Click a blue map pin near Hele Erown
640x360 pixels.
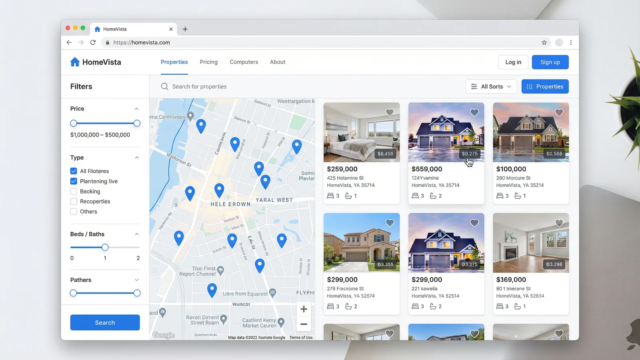[219, 191]
